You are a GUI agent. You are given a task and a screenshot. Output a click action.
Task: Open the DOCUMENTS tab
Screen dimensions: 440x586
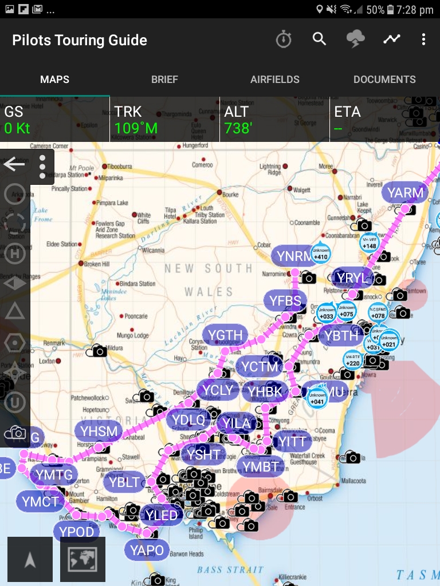(384, 79)
